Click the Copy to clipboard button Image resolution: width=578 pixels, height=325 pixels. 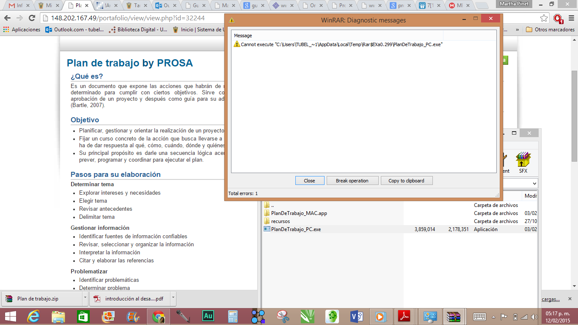pos(406,181)
